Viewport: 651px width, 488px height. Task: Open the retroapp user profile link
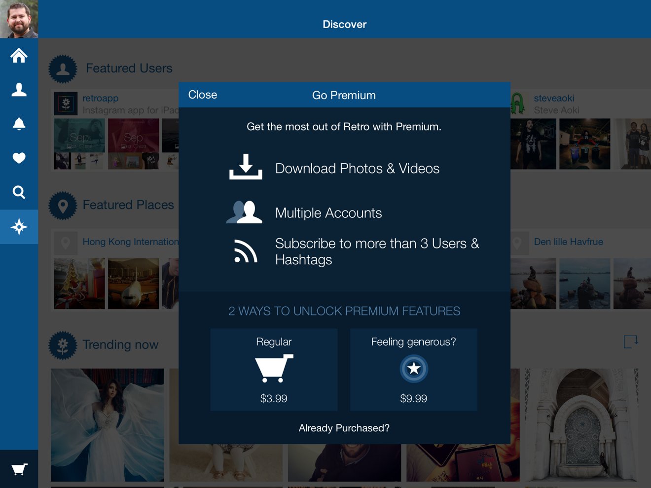tap(101, 98)
